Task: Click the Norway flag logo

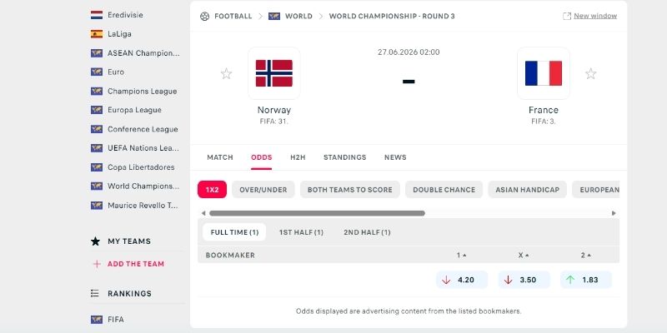Action: coord(274,73)
